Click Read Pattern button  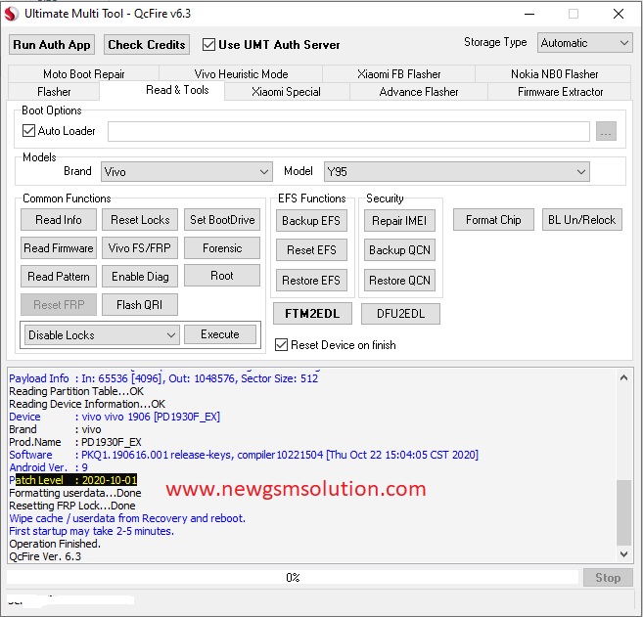coord(59,277)
